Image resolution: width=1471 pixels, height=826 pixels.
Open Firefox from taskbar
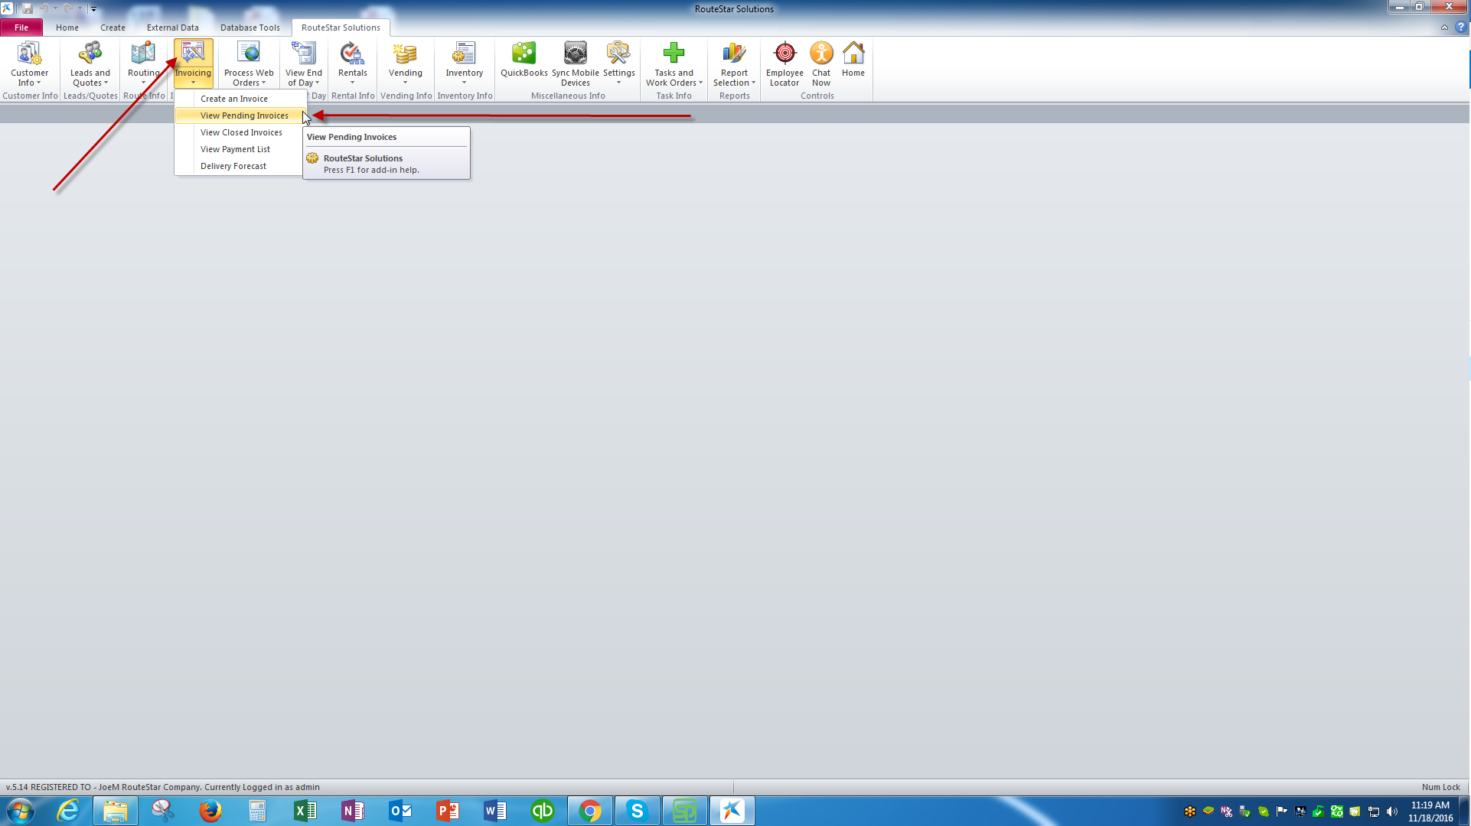[x=210, y=811]
